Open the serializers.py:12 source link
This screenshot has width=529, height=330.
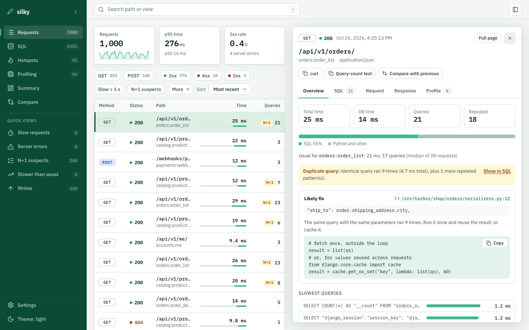pos(452,199)
